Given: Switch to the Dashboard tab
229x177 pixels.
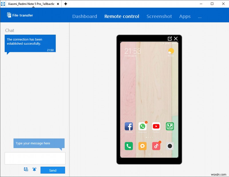Looking at the screenshot, I should pyautogui.click(x=85, y=16).
